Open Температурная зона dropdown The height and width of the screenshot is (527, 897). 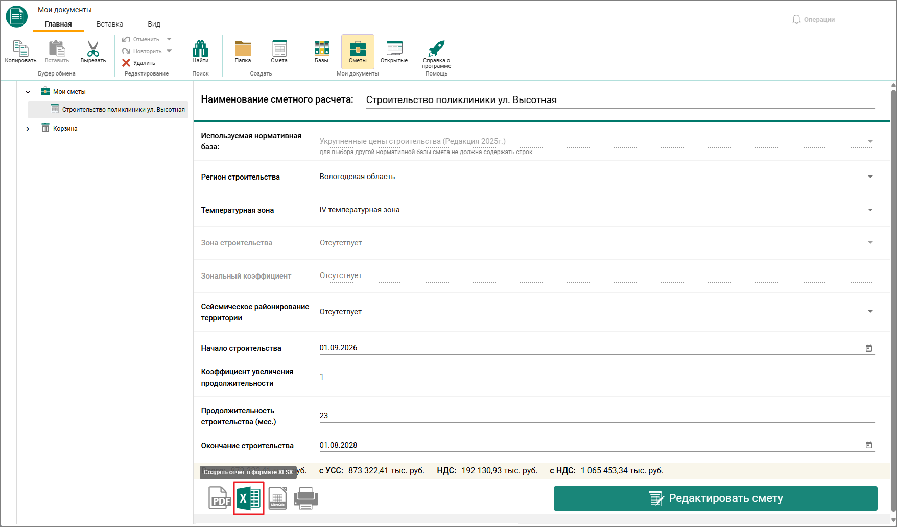coord(870,210)
